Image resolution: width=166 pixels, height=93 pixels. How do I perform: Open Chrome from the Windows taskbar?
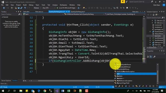(x=45, y=91)
